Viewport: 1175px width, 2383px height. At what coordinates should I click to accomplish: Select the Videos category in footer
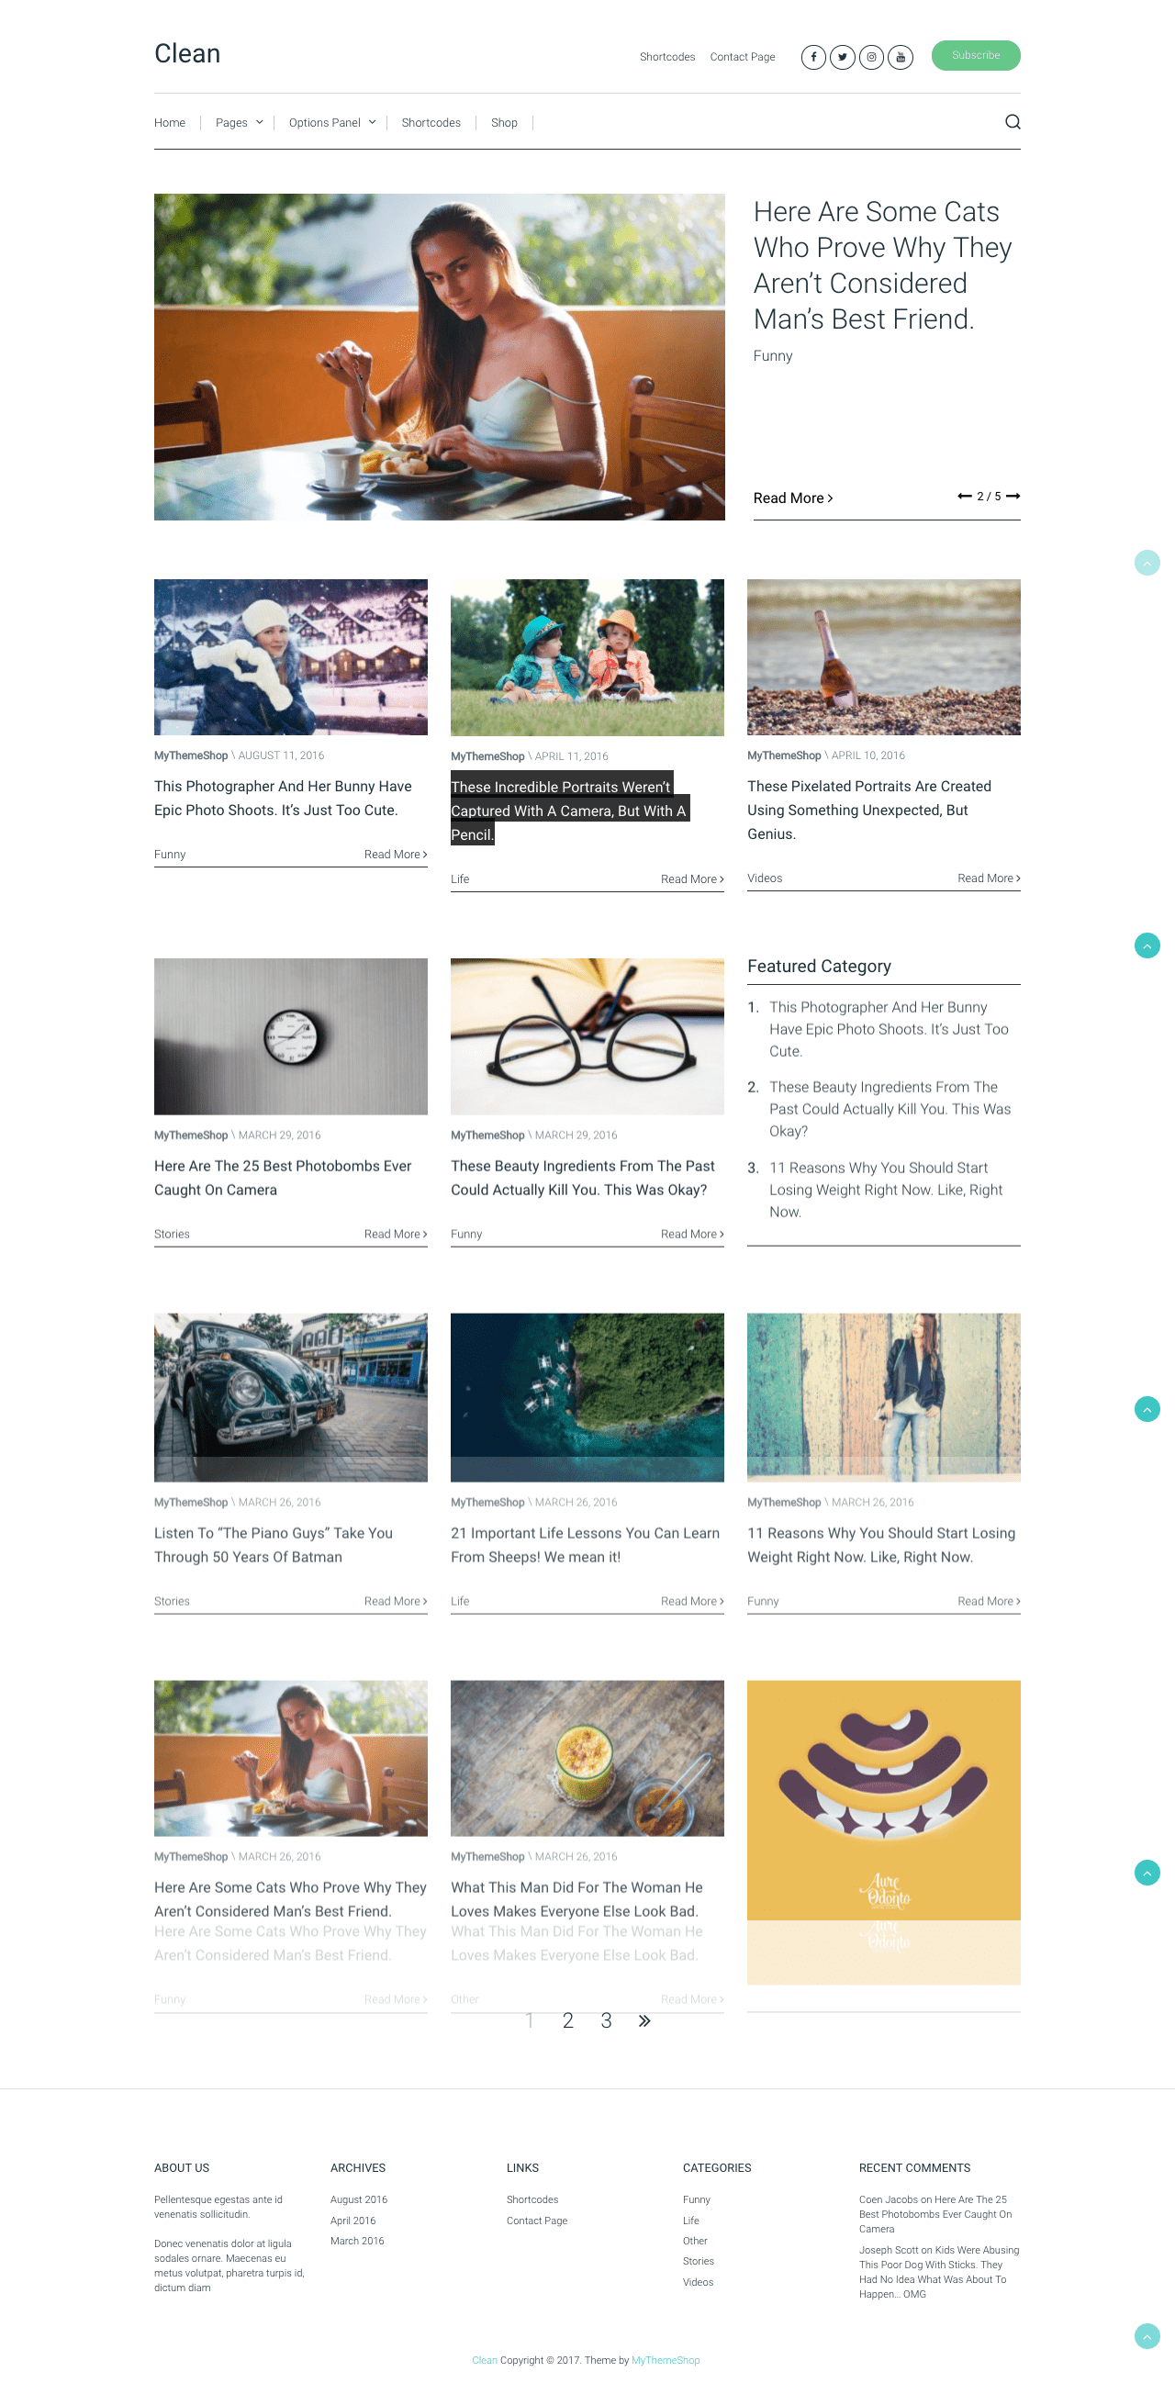tap(698, 2281)
